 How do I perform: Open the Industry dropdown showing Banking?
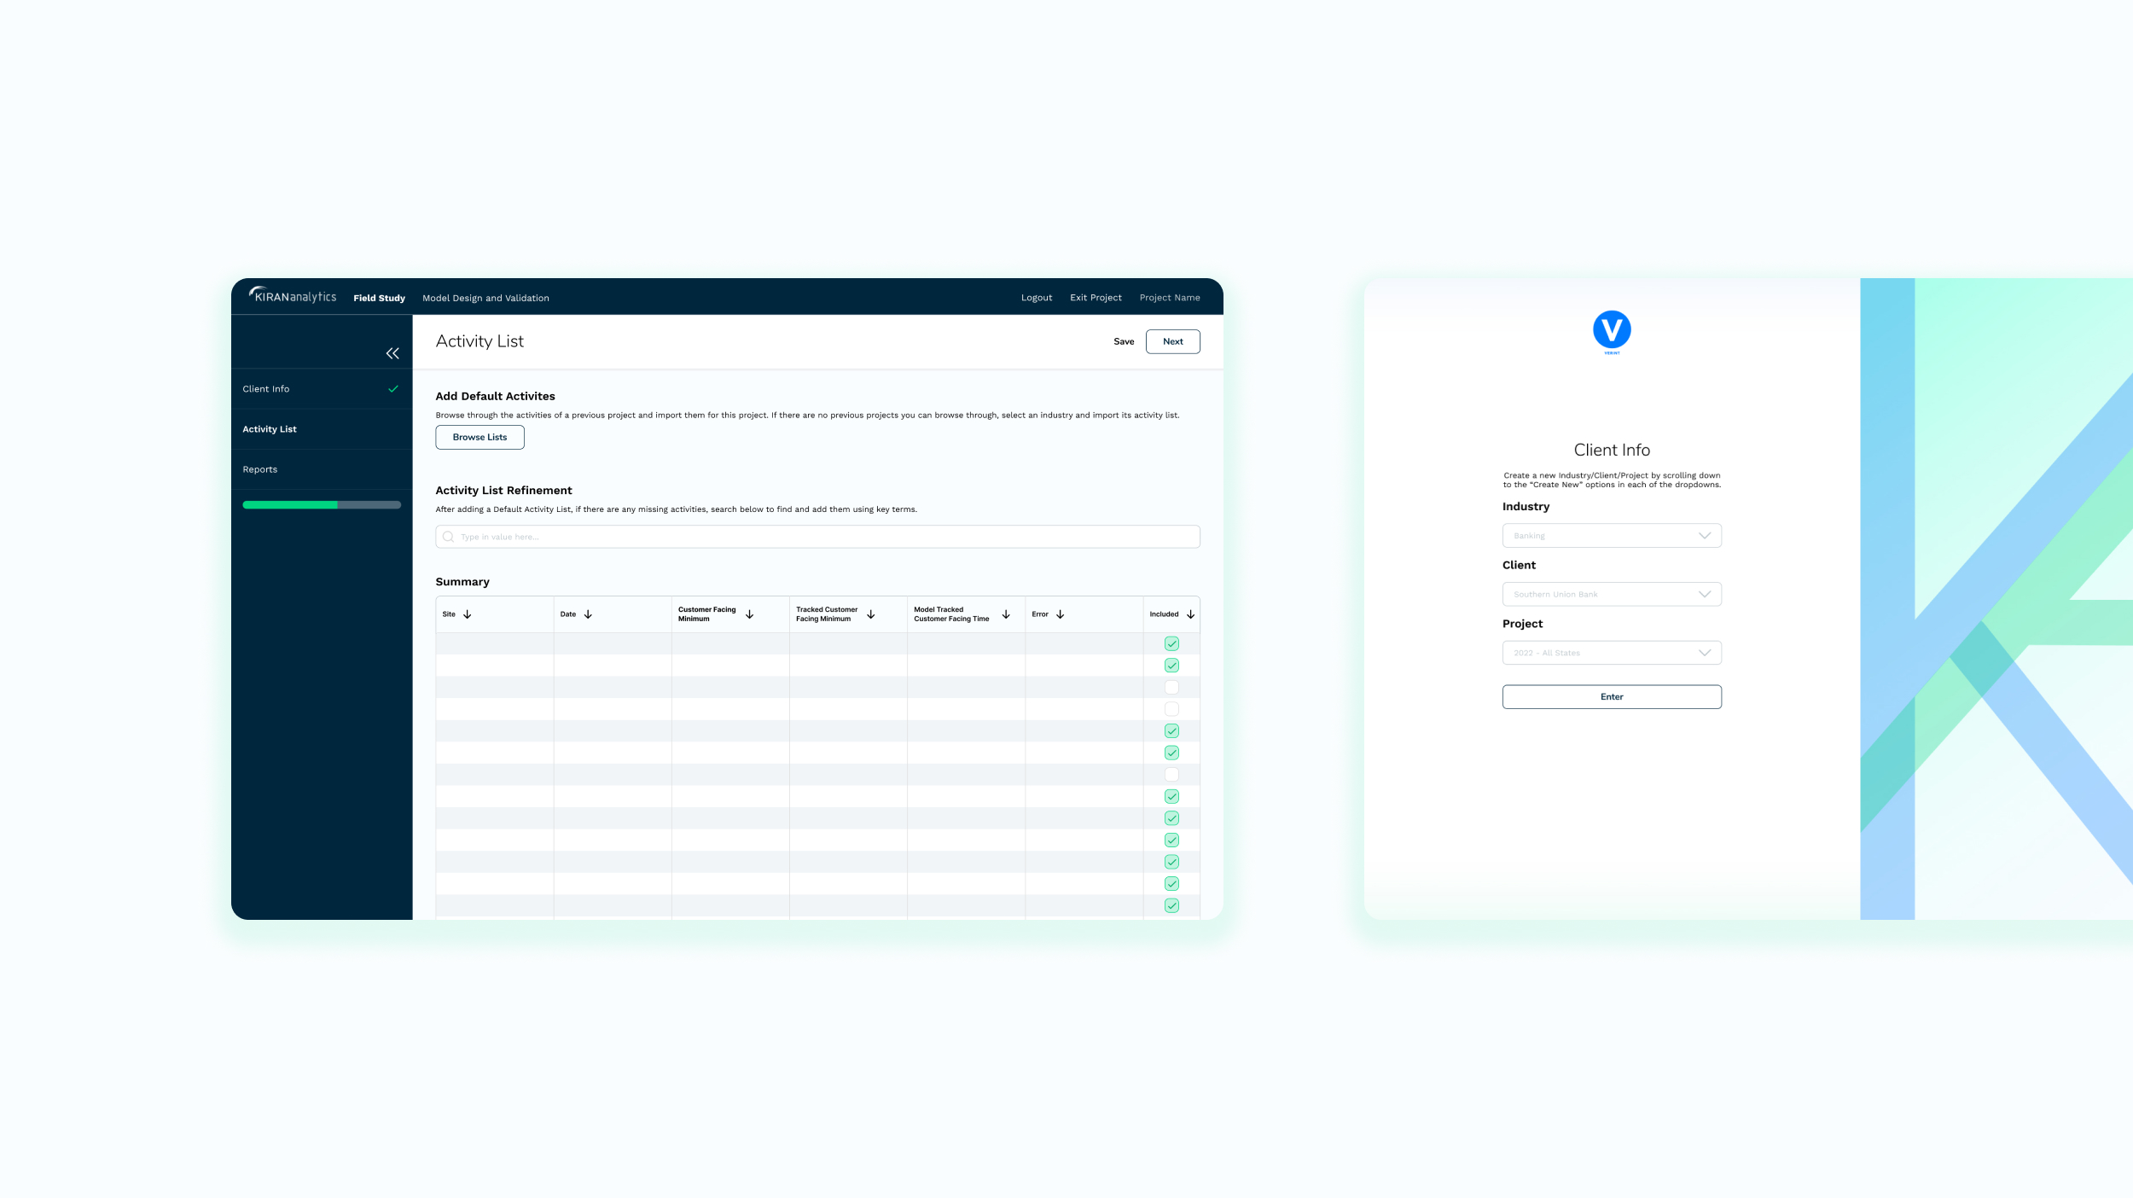coord(1611,536)
